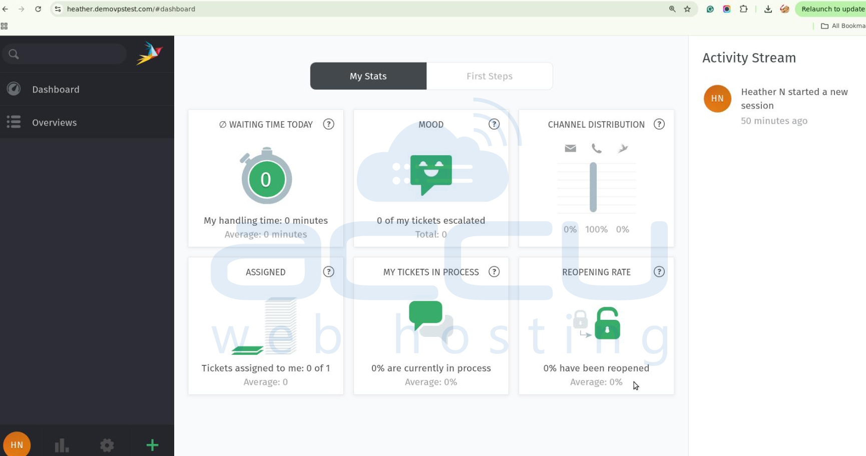Viewport: 866px width, 456px height.
Task: Open Overviews in sidebar
Action: (x=87, y=122)
